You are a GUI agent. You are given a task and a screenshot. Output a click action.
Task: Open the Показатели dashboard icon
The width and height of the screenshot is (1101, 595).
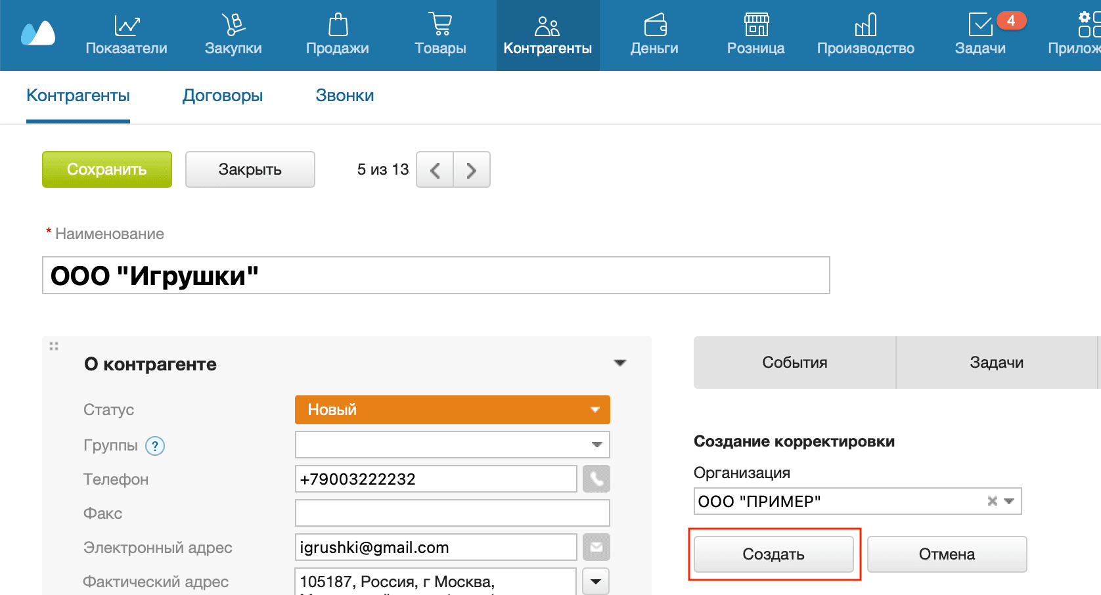coord(126,35)
